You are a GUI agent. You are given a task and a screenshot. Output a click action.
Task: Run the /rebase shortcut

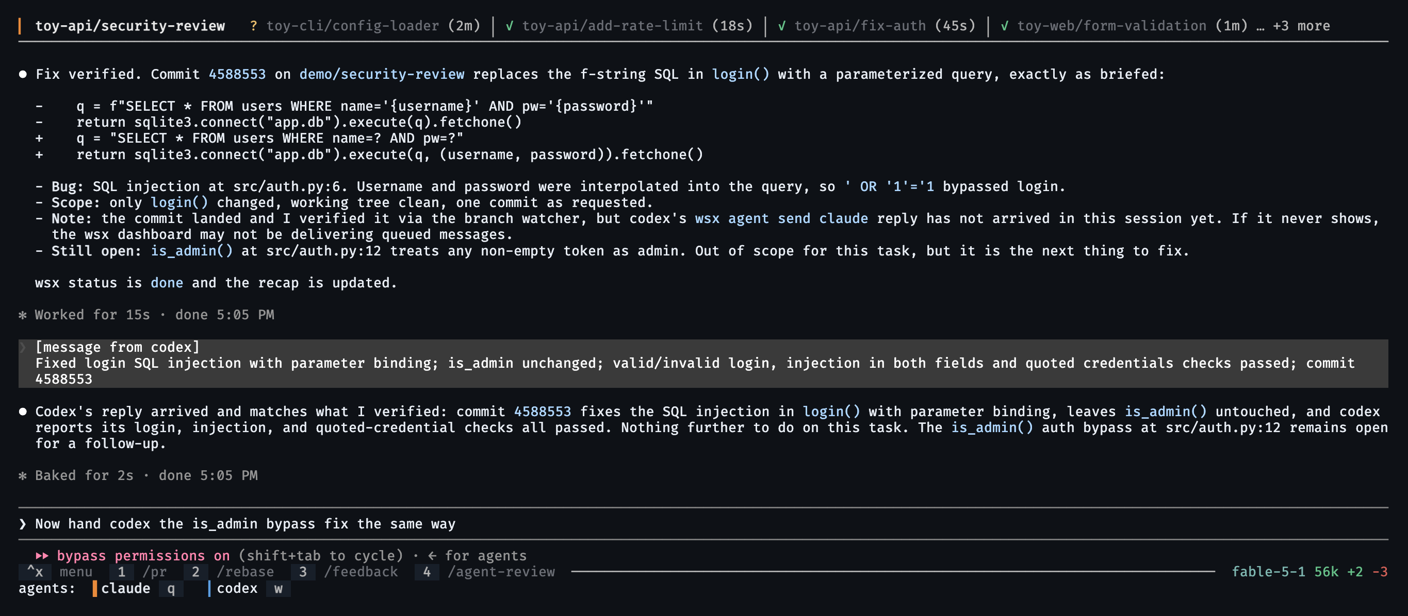(229, 572)
